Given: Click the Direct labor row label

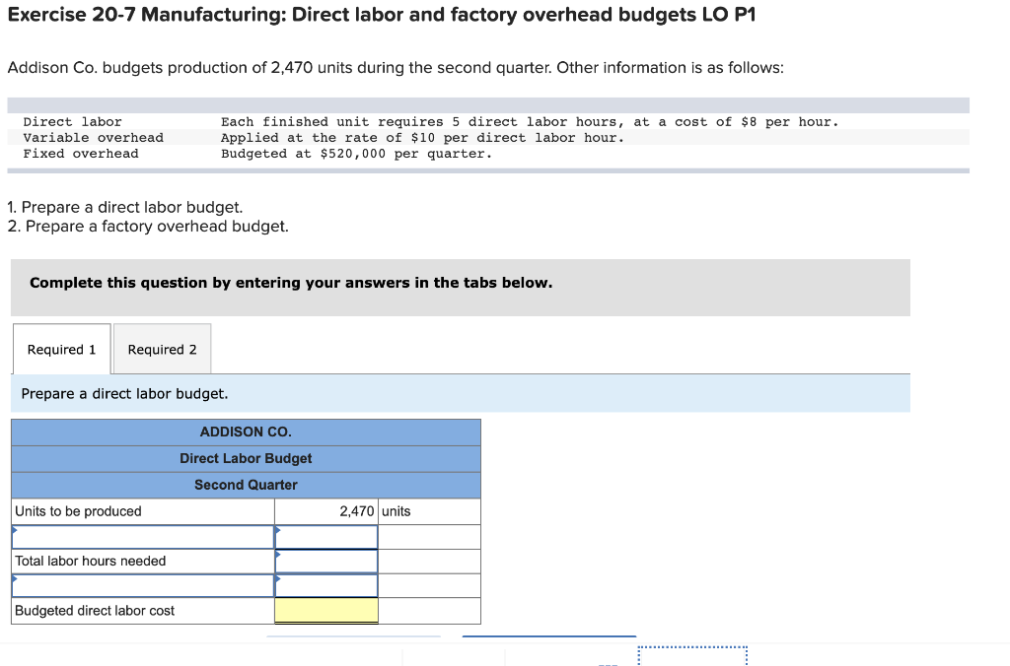Looking at the screenshot, I should click(72, 121).
